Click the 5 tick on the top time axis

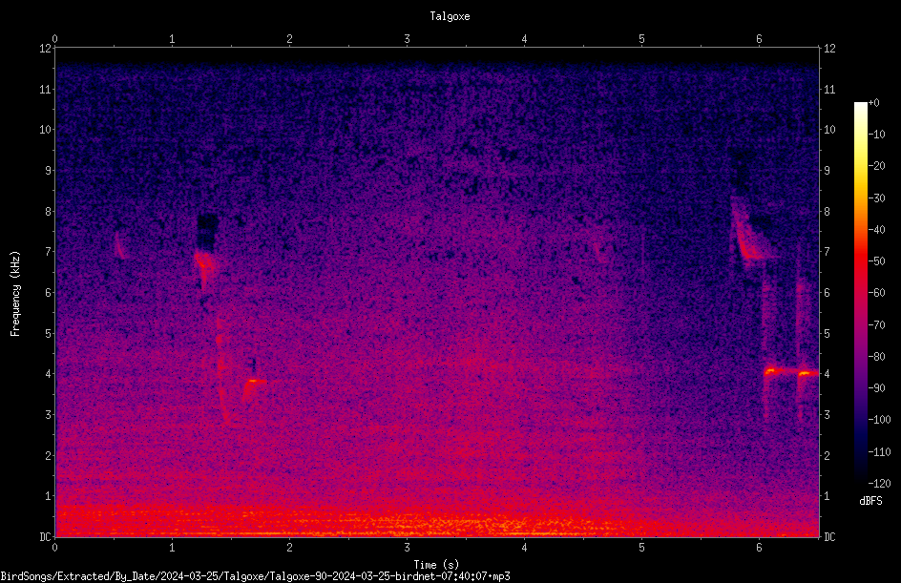[641, 39]
